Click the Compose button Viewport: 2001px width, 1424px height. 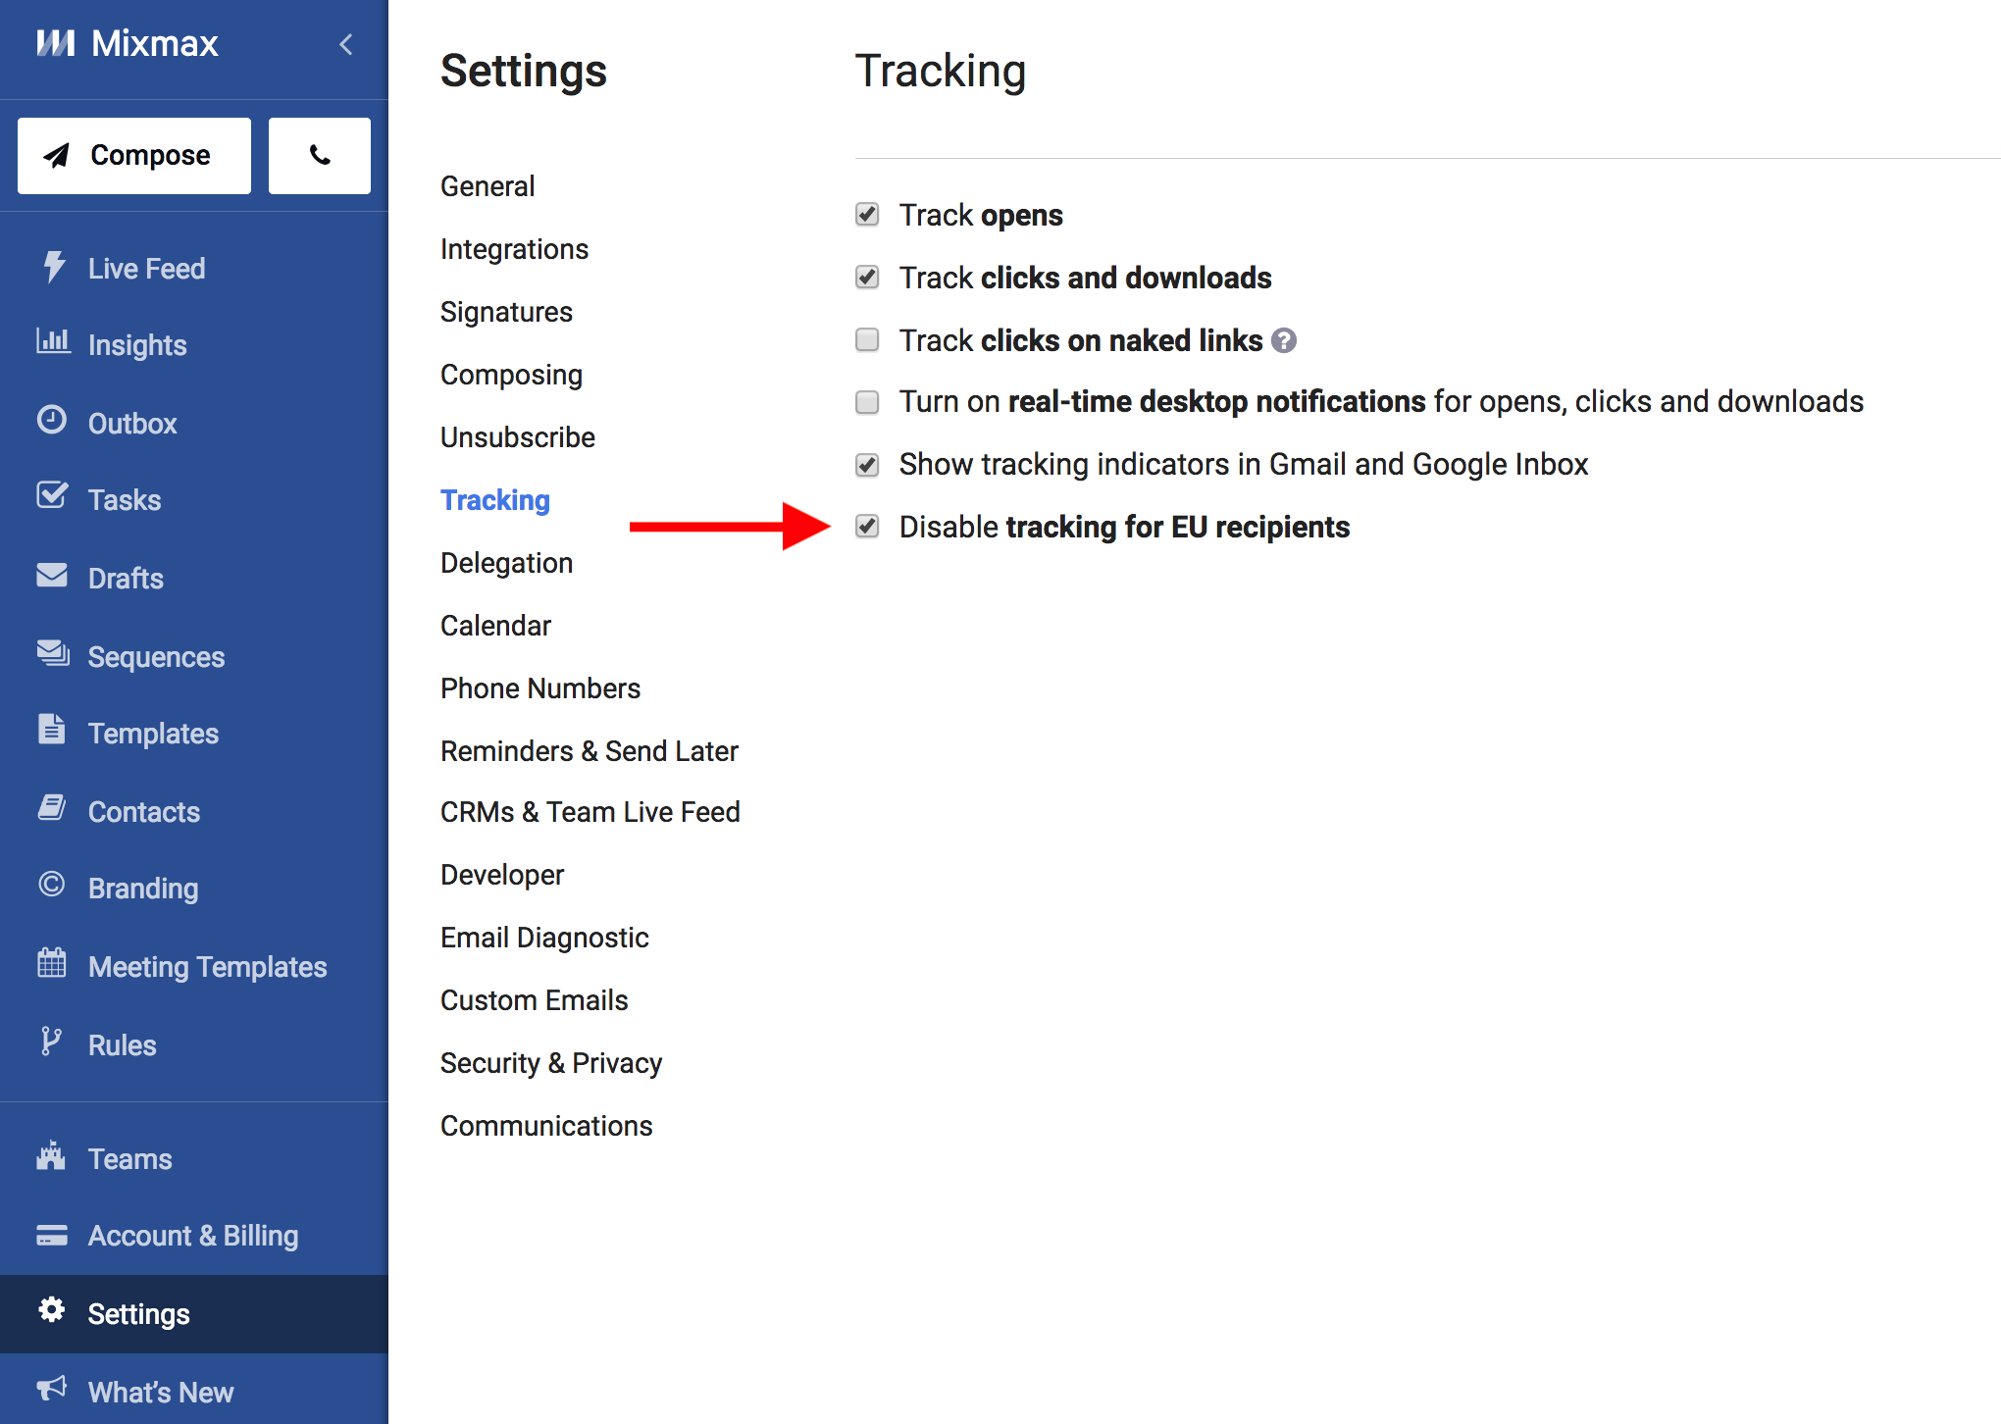[133, 155]
